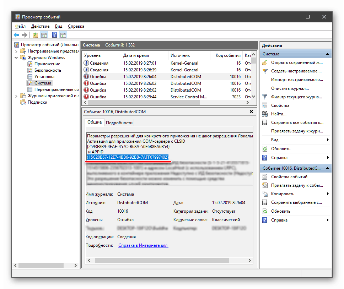This screenshot has width=344, height=289.
Task: Sort the list by Уровень column header
Action: [x=101, y=55]
